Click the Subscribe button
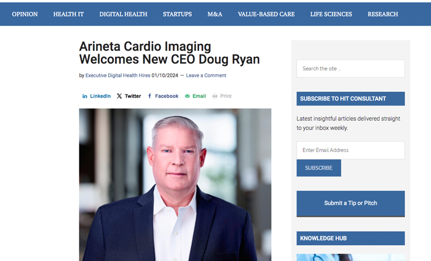The width and height of the screenshot is (431, 261). [319, 168]
